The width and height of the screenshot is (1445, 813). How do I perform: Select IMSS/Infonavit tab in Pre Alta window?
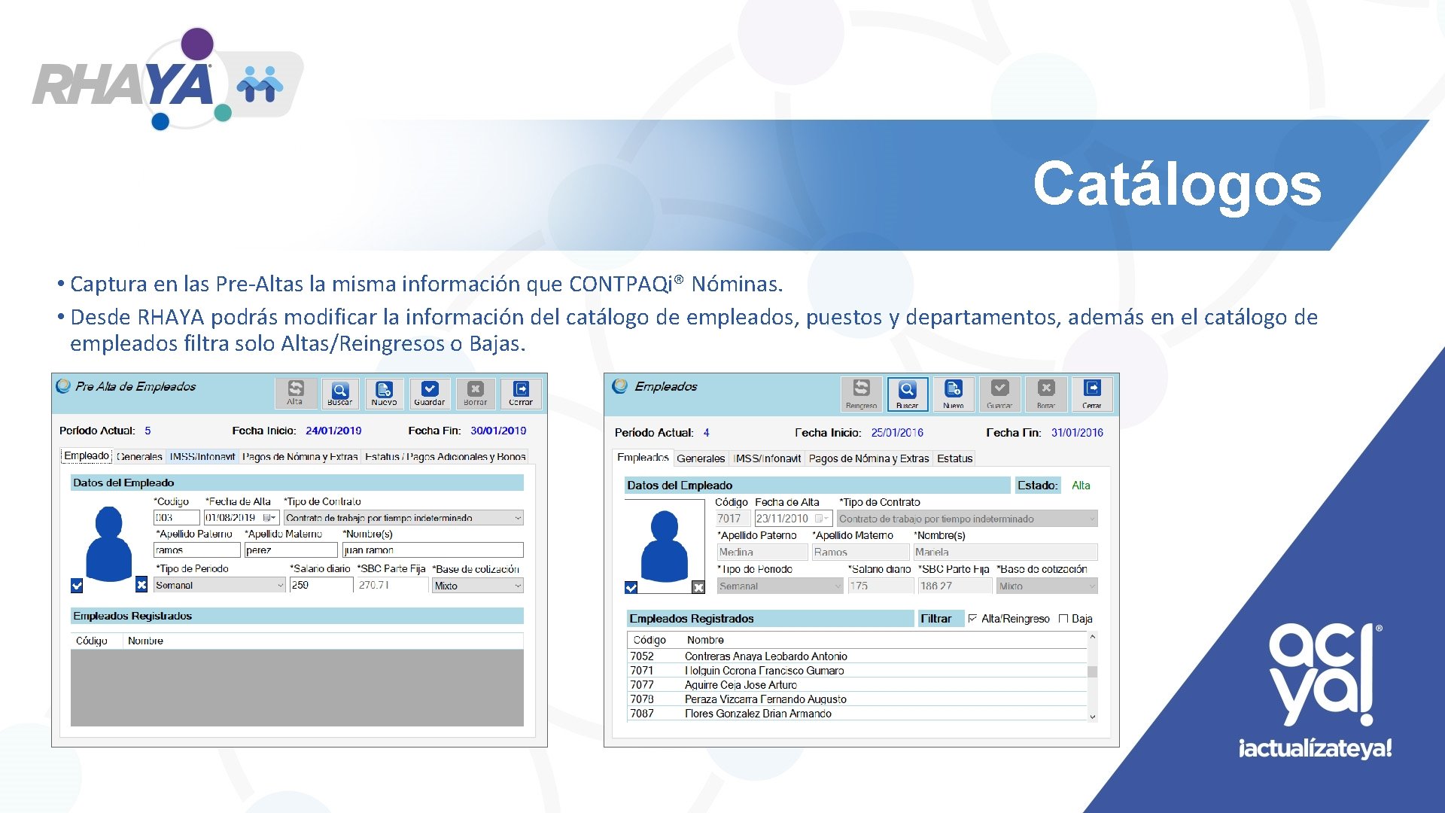pyautogui.click(x=202, y=457)
